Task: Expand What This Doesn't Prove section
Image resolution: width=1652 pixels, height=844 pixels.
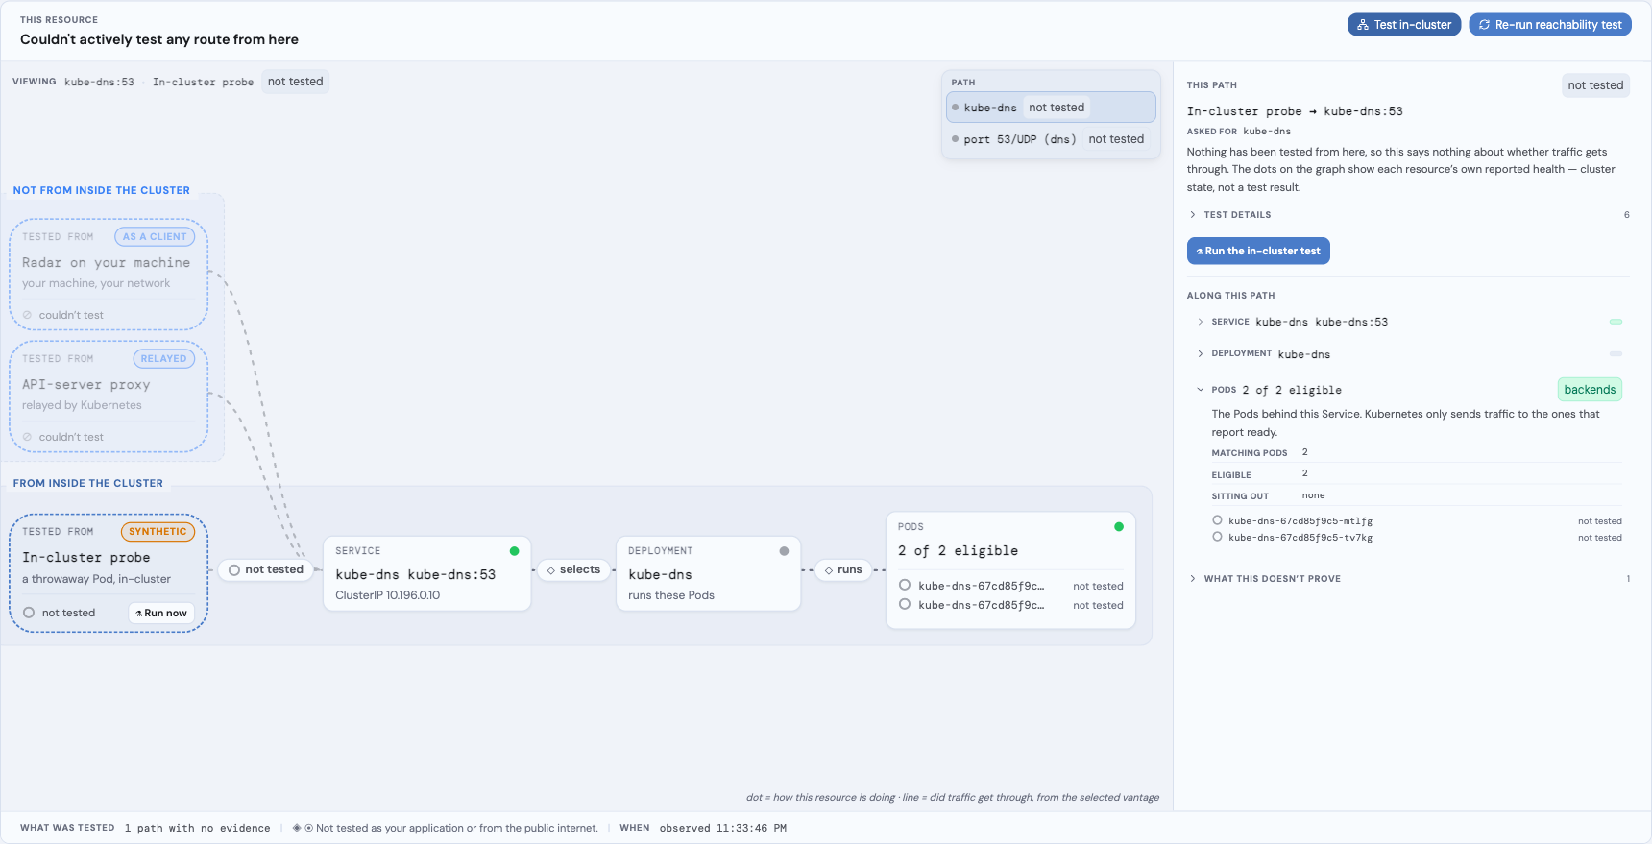Action: 1408,579
